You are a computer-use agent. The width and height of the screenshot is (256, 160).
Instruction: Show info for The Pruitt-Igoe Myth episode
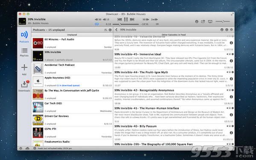point(231,79)
